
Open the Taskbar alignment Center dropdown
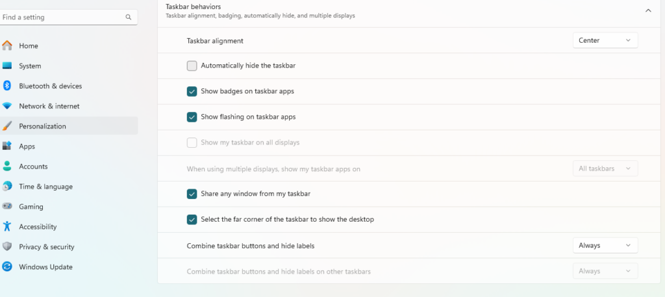click(605, 40)
